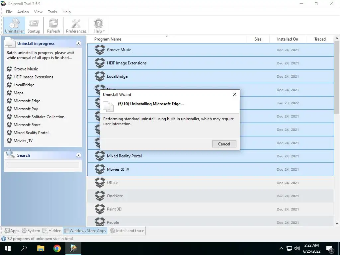Click the Uninstall Tool taskbar icon
Viewport: 340px width, 255px height.
(73, 248)
